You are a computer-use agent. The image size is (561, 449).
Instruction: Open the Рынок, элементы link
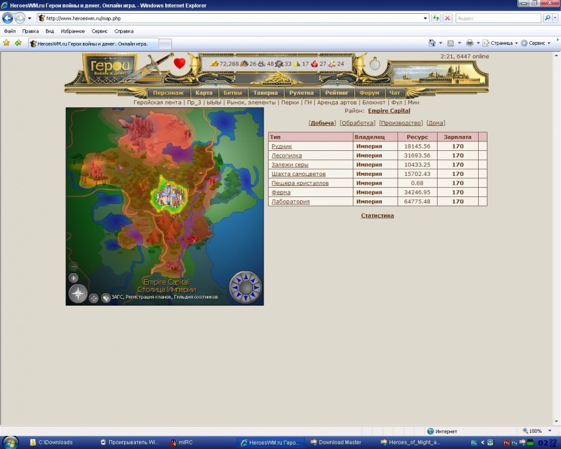[251, 102]
